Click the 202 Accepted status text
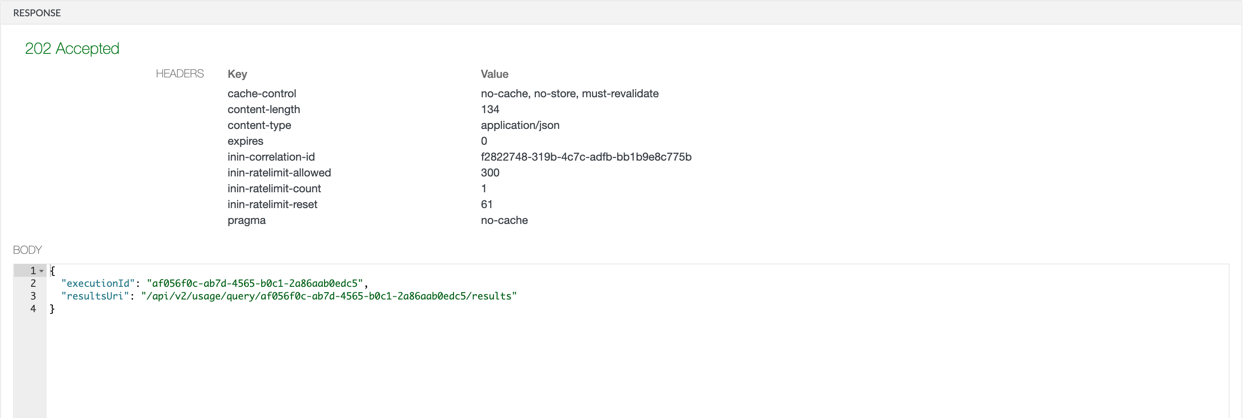 (x=72, y=48)
